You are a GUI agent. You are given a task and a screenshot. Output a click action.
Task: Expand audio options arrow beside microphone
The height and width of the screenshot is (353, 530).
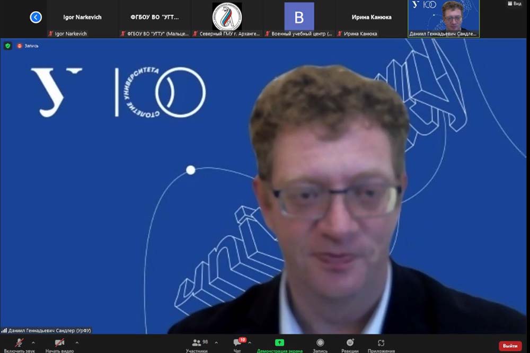click(33, 342)
